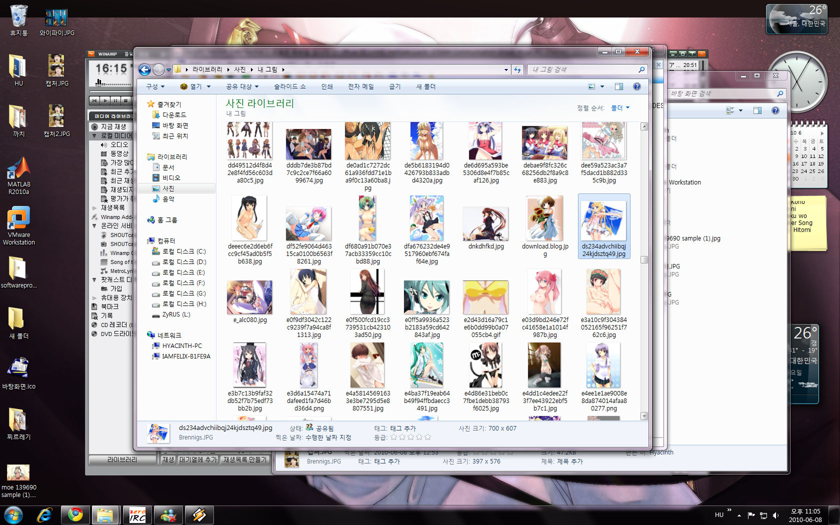Select 사진 in the address breadcrumb
The image size is (840, 525).
tap(240, 69)
